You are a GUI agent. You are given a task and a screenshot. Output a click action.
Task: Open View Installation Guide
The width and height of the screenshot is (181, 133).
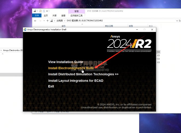[x=66, y=62]
